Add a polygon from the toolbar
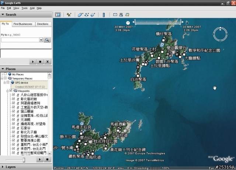236x170 pixels. coord(80,15)
